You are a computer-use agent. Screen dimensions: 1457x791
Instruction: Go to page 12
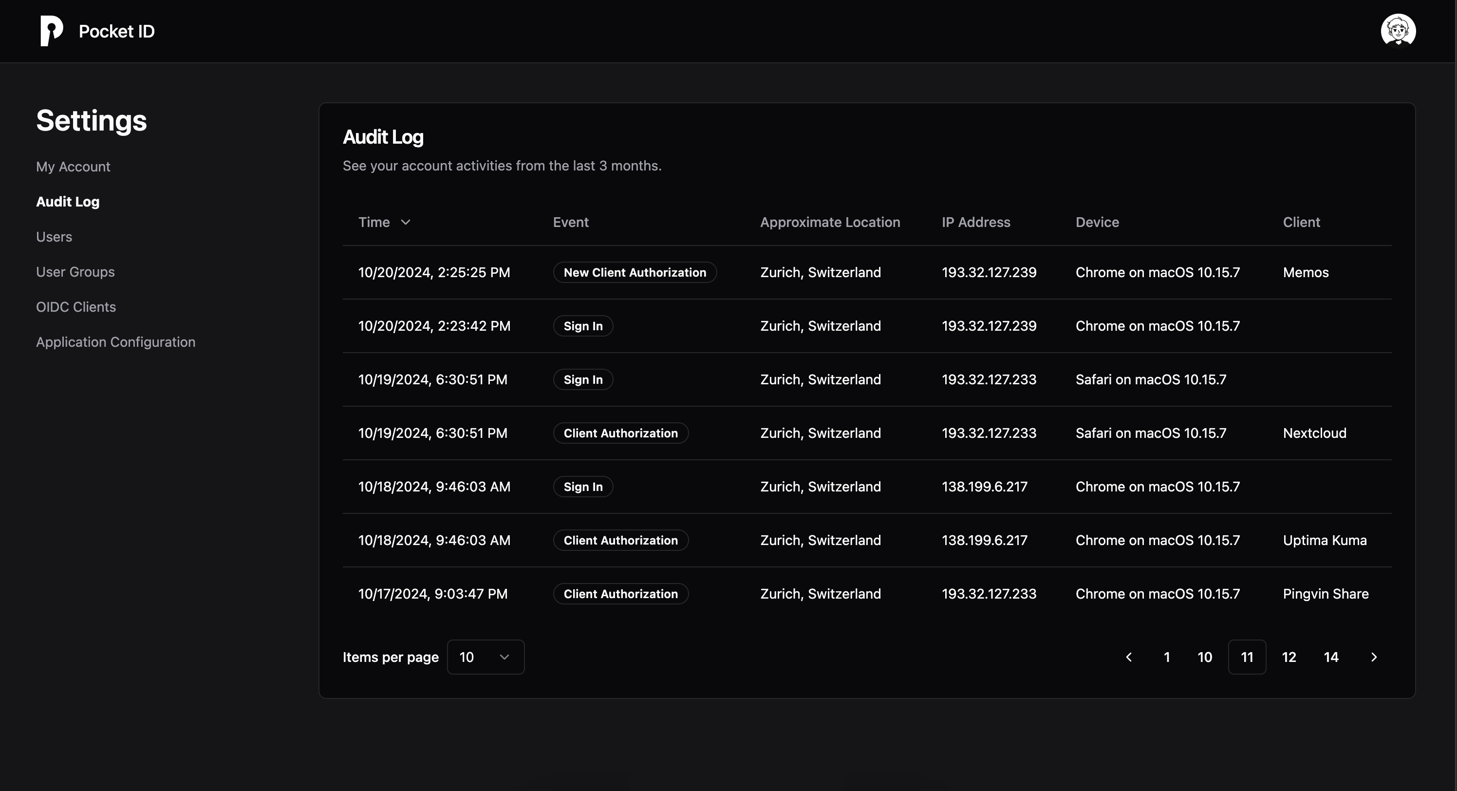pyautogui.click(x=1289, y=657)
